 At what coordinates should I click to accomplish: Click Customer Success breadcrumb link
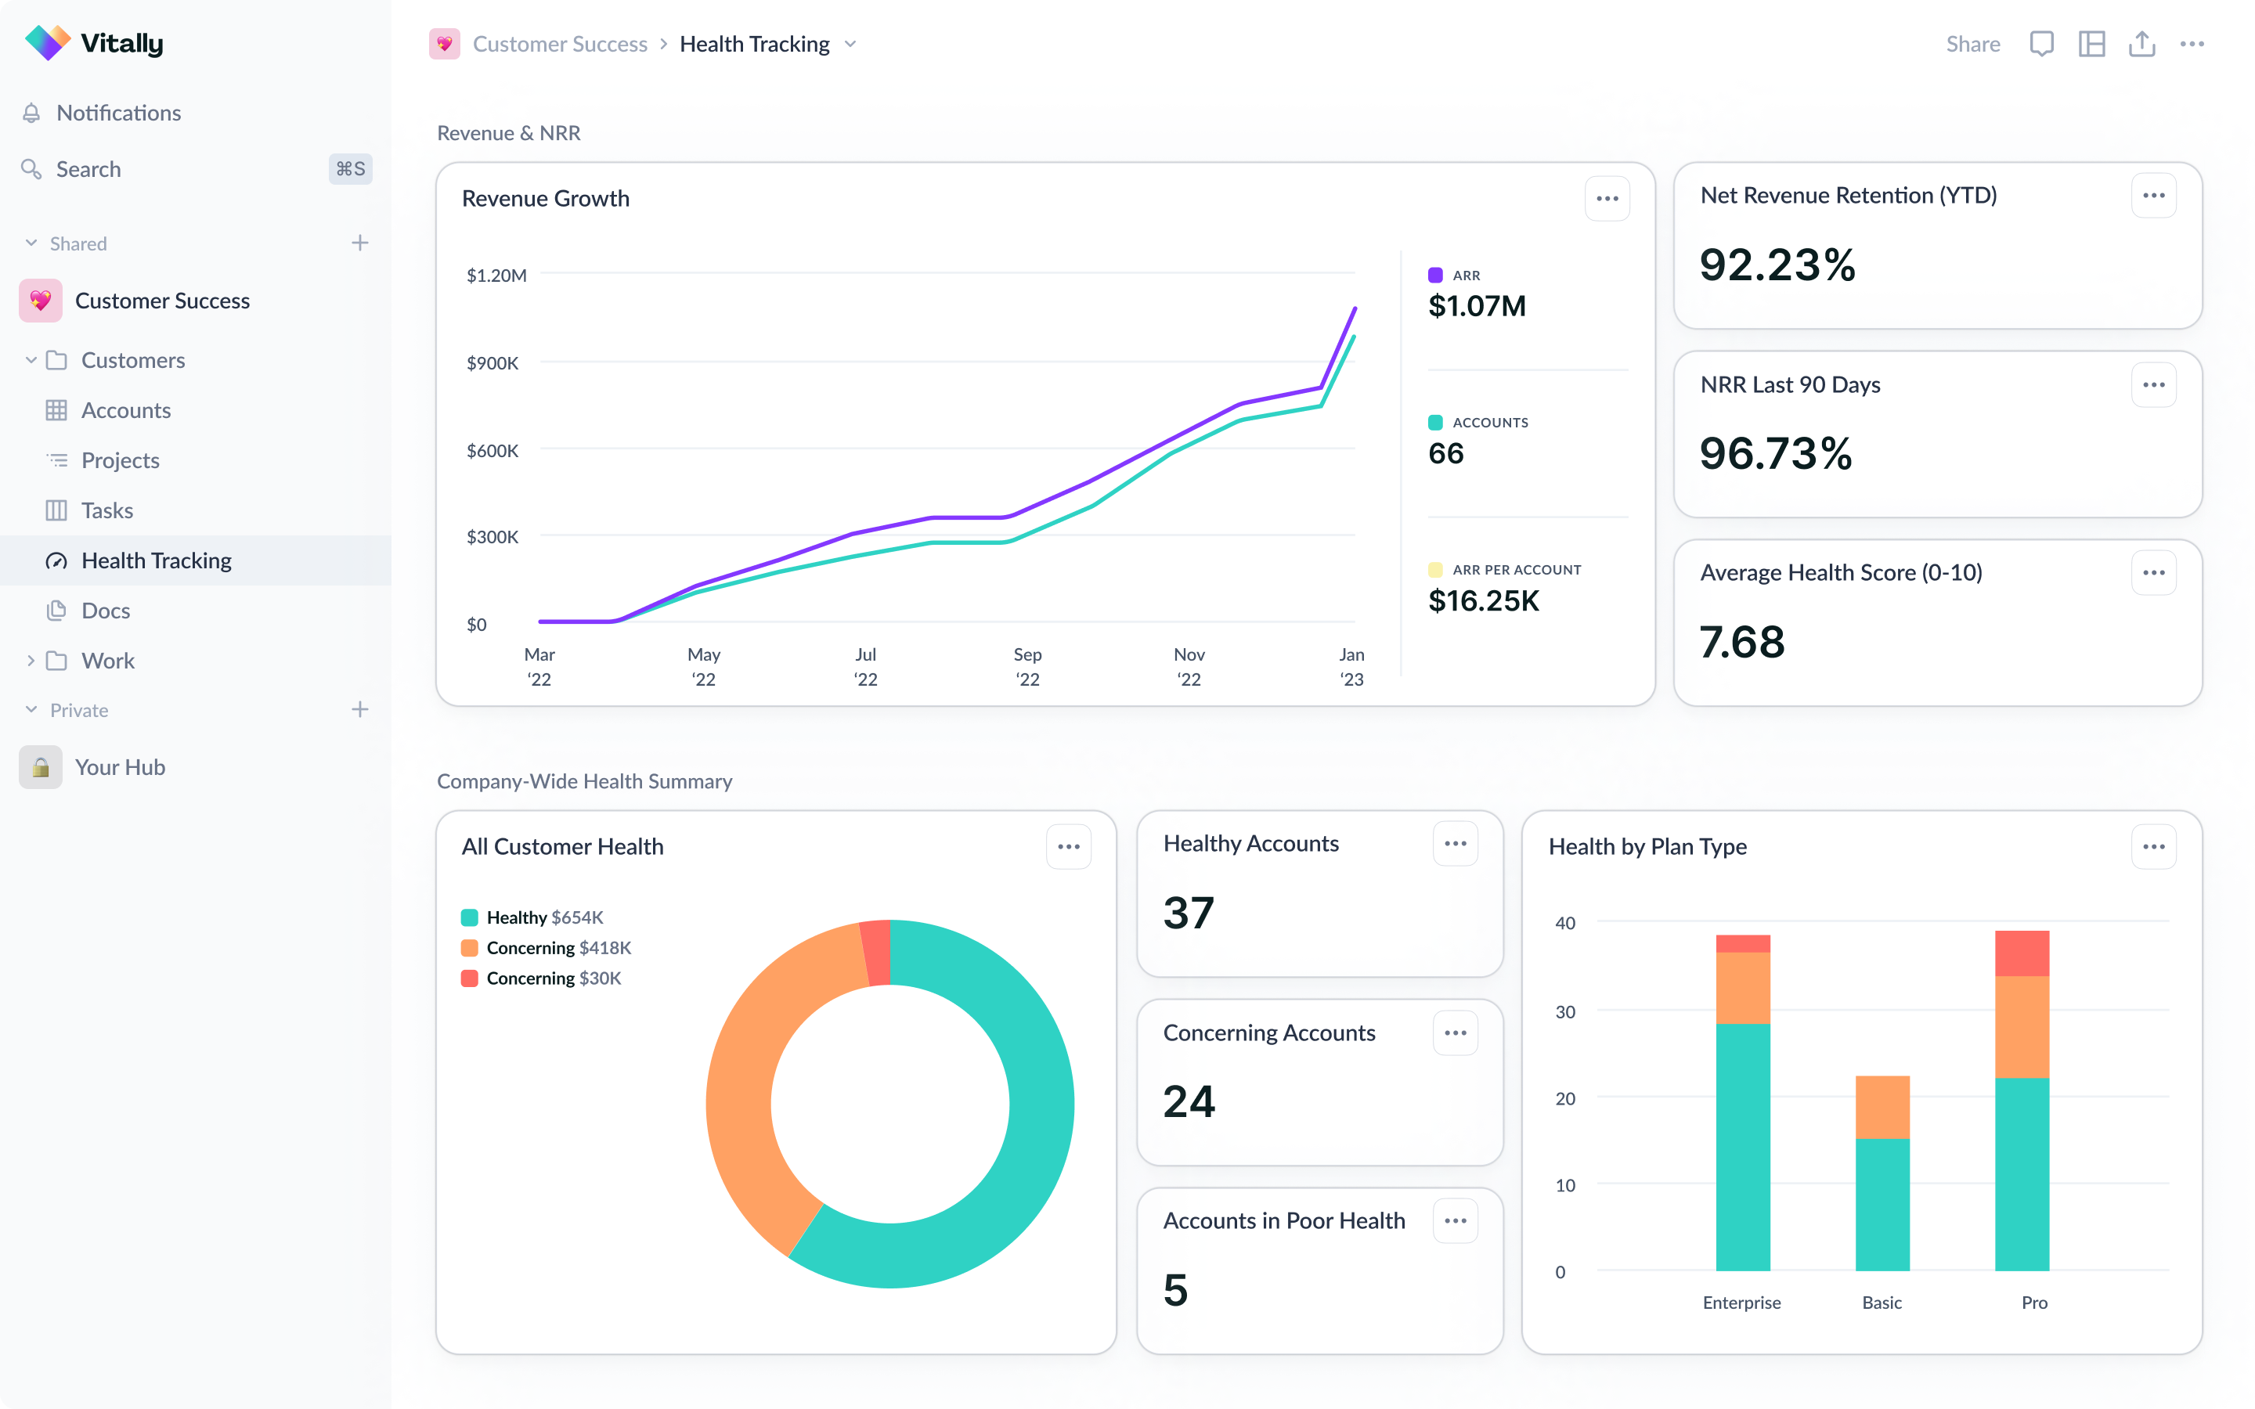(x=559, y=44)
